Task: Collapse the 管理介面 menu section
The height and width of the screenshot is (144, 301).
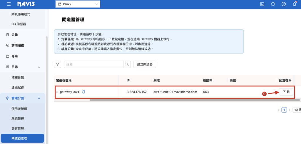Action: click(39, 98)
